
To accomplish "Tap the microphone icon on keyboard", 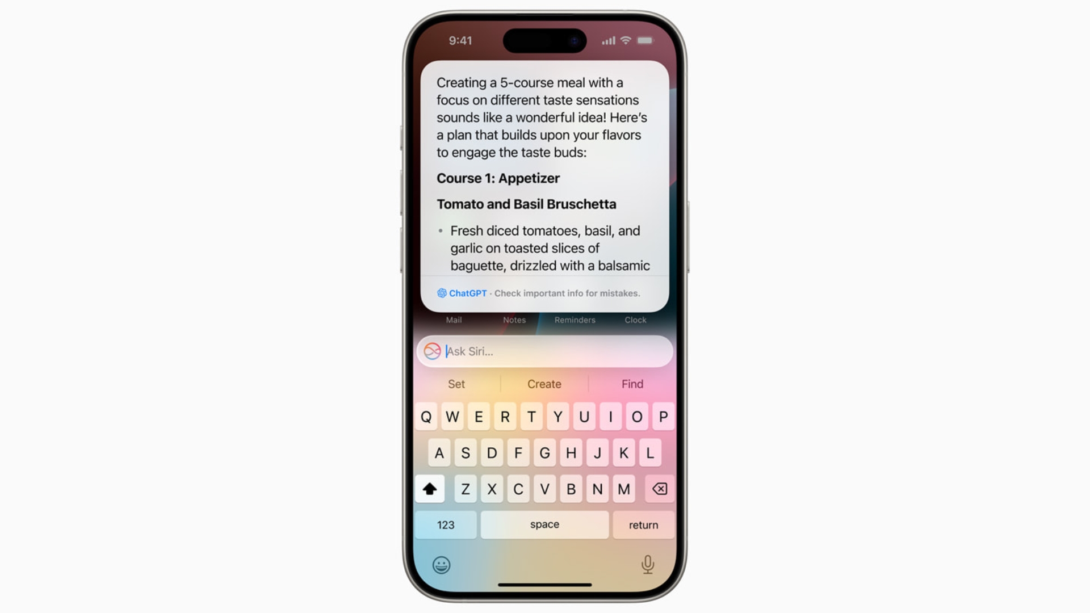I will (647, 564).
